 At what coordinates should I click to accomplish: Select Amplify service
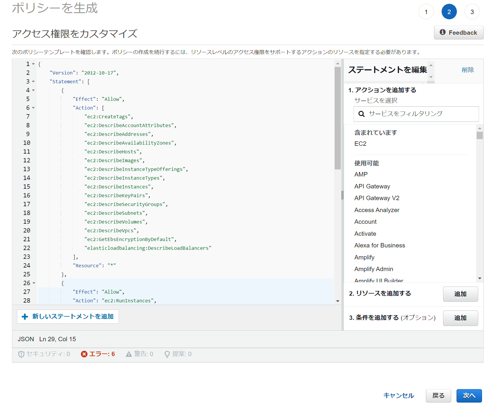pyautogui.click(x=364, y=257)
